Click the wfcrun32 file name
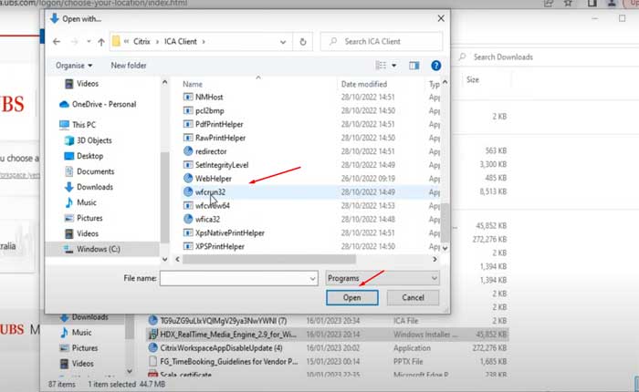The image size is (639, 392). [210, 192]
